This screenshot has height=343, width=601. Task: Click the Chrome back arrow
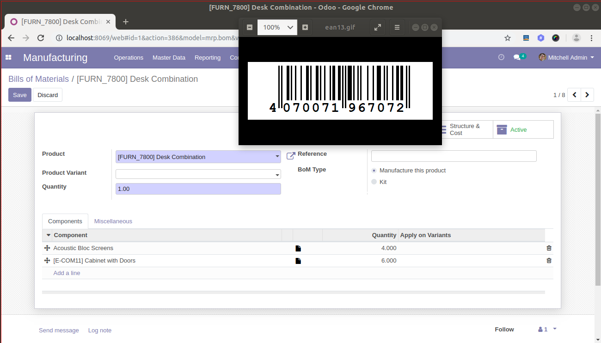pyautogui.click(x=11, y=38)
